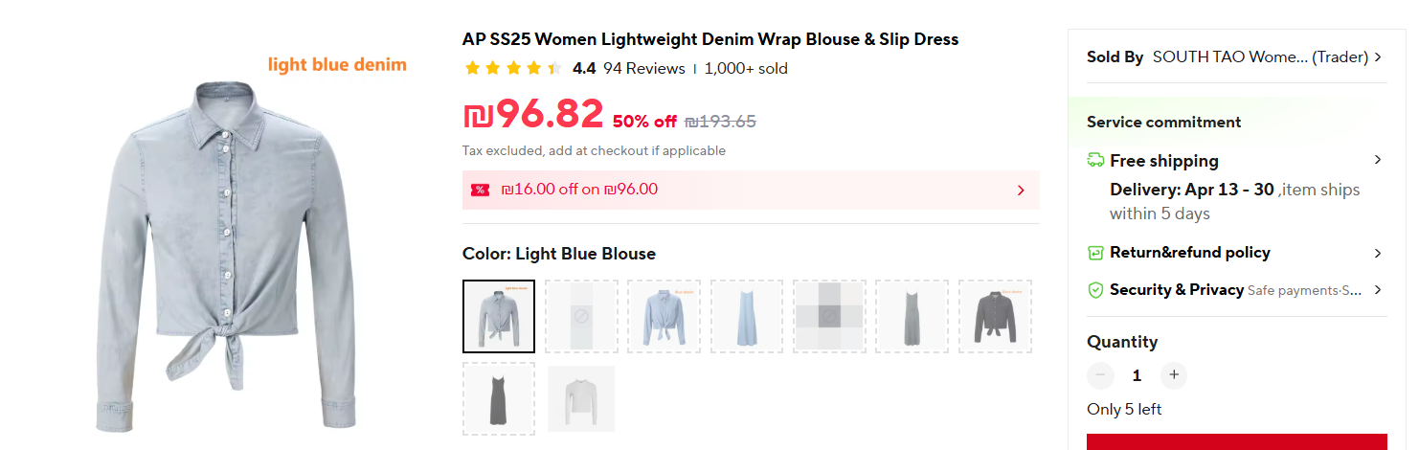
Task: Open the coupon discount details arrow
Action: (x=1021, y=190)
